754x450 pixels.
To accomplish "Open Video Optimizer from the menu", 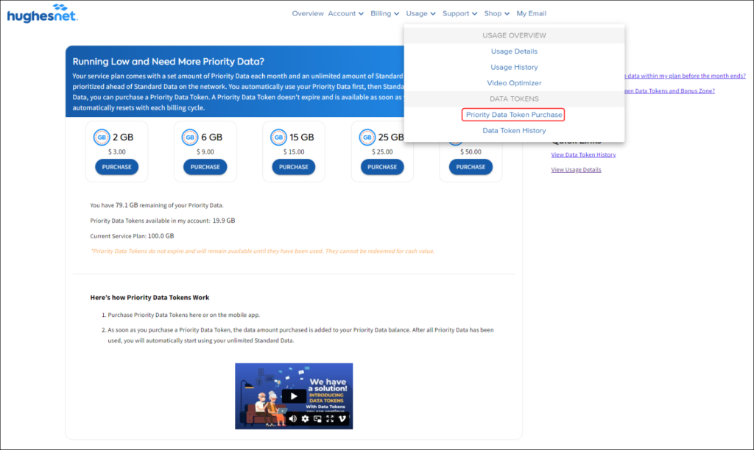I will 514,83.
